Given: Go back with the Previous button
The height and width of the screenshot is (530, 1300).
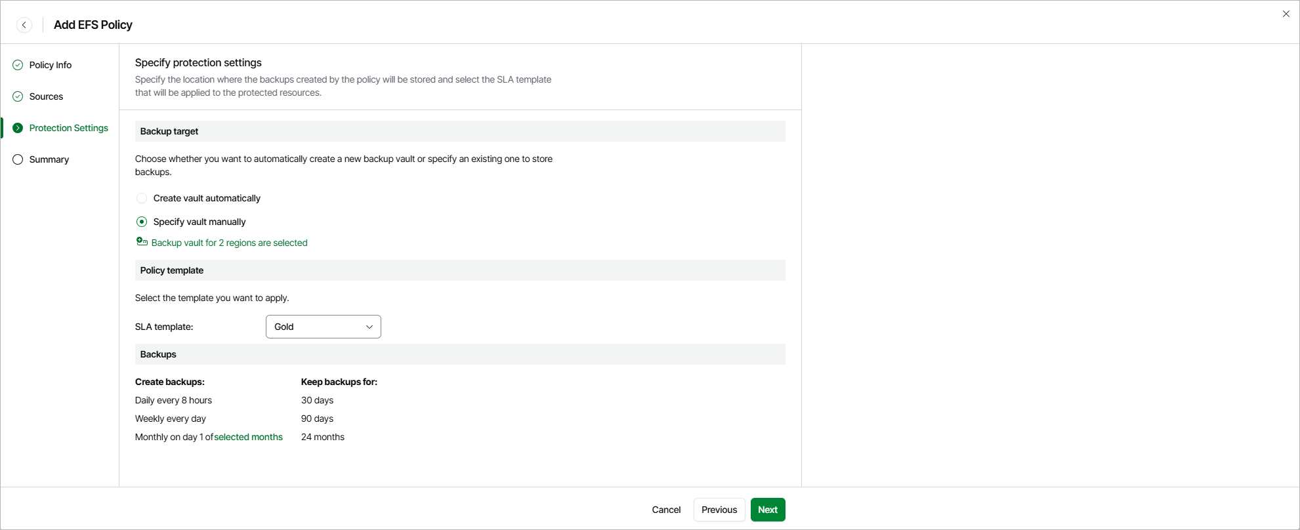Looking at the screenshot, I should [x=719, y=510].
